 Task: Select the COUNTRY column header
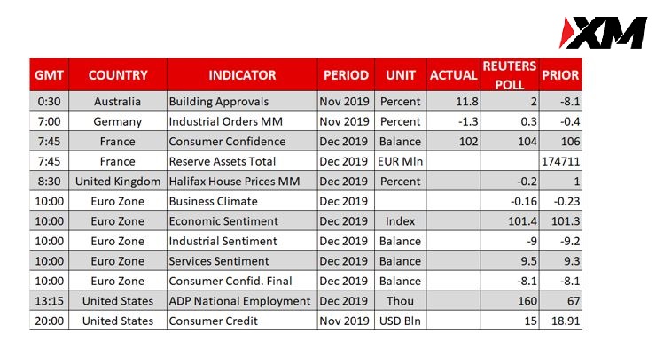(x=118, y=74)
